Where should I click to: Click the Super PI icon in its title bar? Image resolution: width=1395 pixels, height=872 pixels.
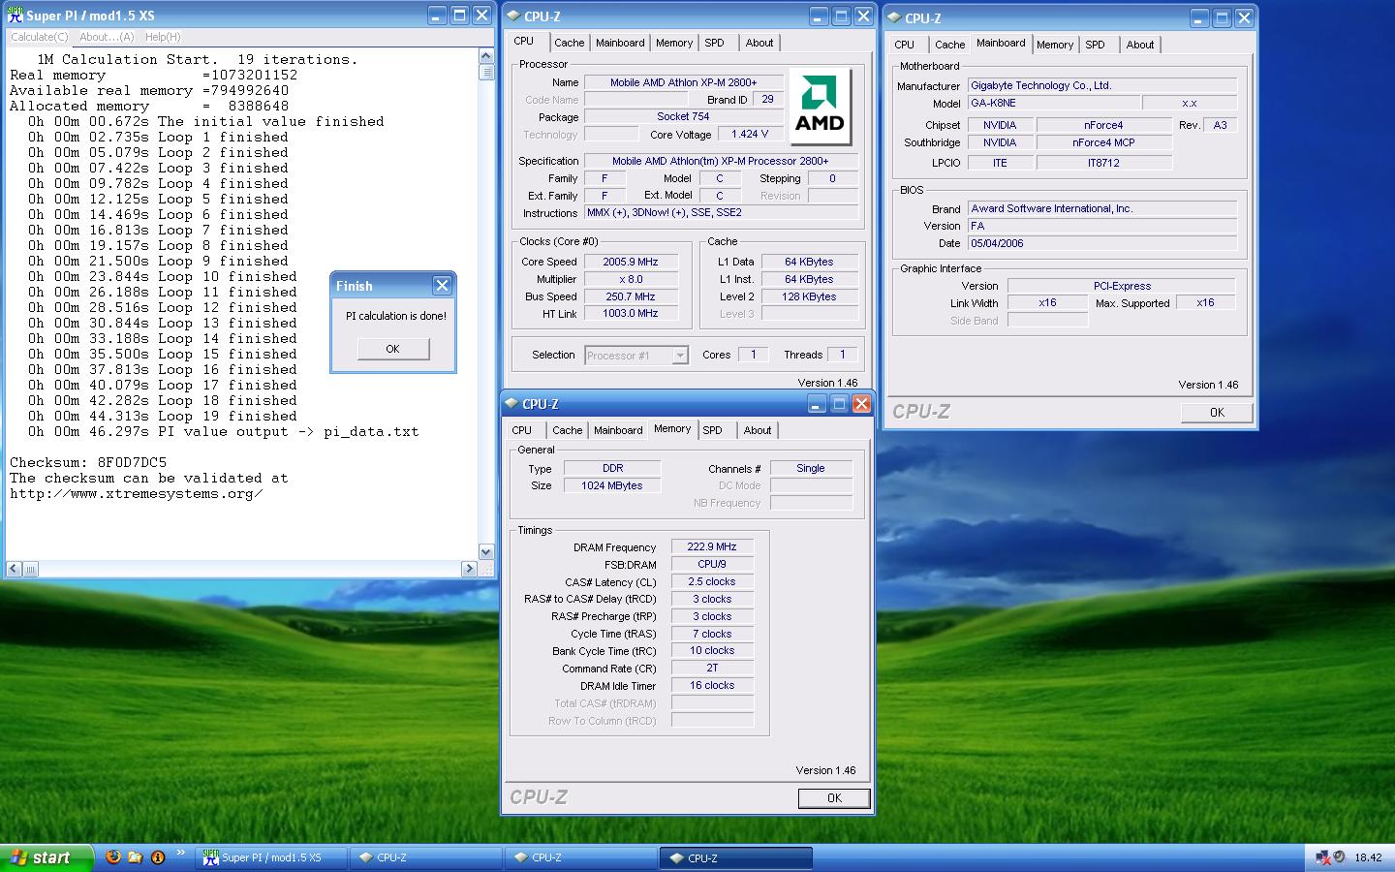[x=15, y=16]
